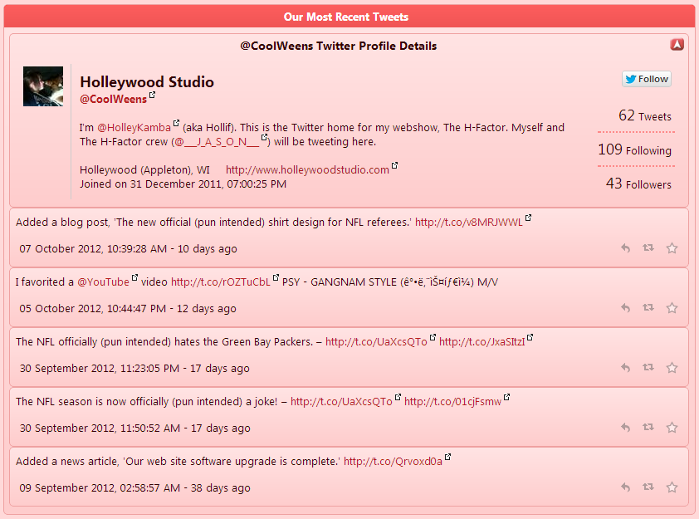Screen dimensions: 699x519
Task: Open the @YouTube mention link
Action: (x=103, y=282)
